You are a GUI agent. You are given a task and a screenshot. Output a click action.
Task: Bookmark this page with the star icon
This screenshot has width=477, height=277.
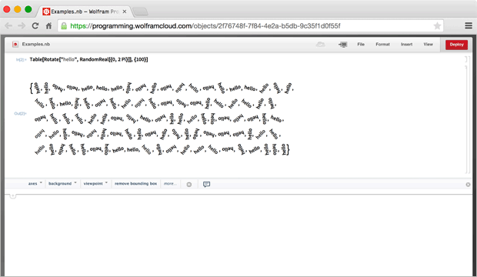437,26
